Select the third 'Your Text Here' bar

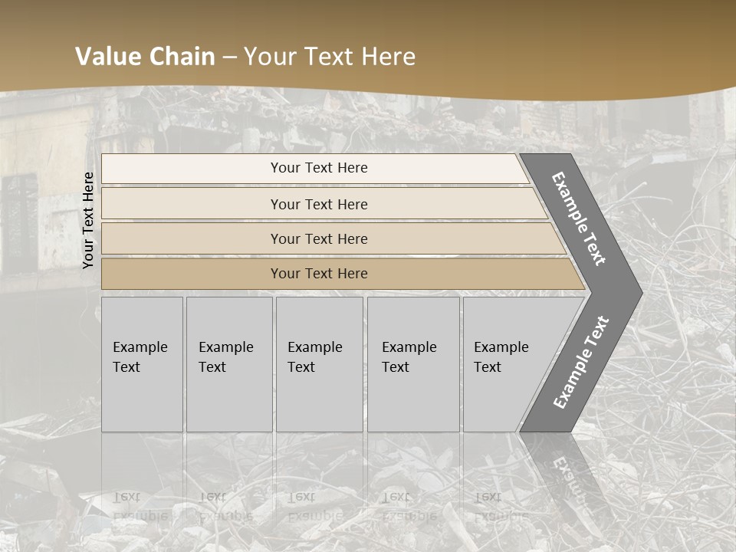tap(319, 238)
